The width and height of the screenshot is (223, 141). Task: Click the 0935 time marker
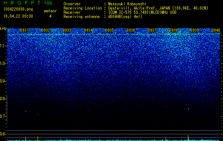110,30
